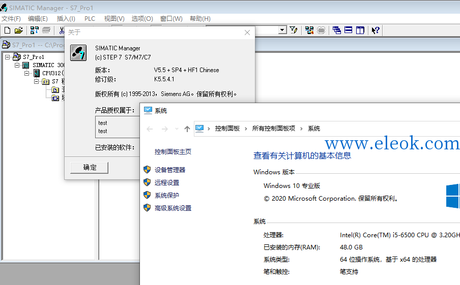
Task: Open the 系统保护 link
Action: pos(167,196)
